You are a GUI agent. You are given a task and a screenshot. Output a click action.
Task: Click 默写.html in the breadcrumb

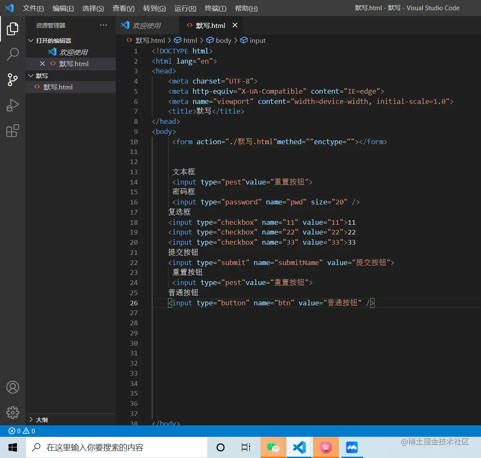(x=150, y=40)
